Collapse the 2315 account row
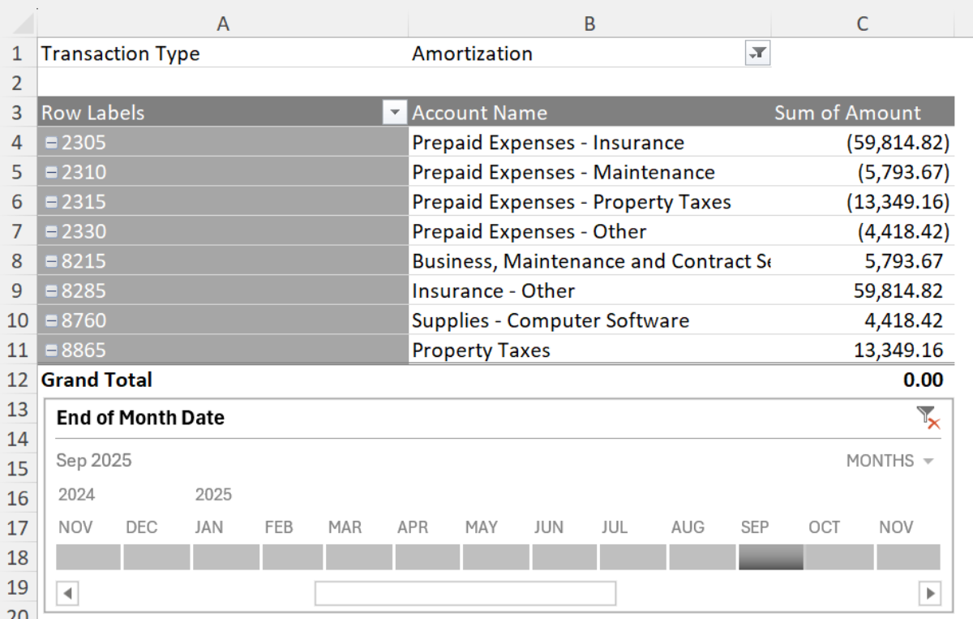Image resolution: width=973 pixels, height=619 pixels. coord(51,202)
